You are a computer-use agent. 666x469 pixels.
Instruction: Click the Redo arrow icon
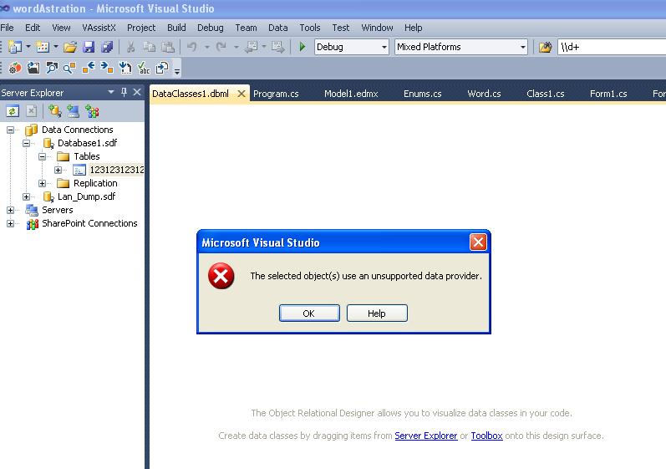221,47
